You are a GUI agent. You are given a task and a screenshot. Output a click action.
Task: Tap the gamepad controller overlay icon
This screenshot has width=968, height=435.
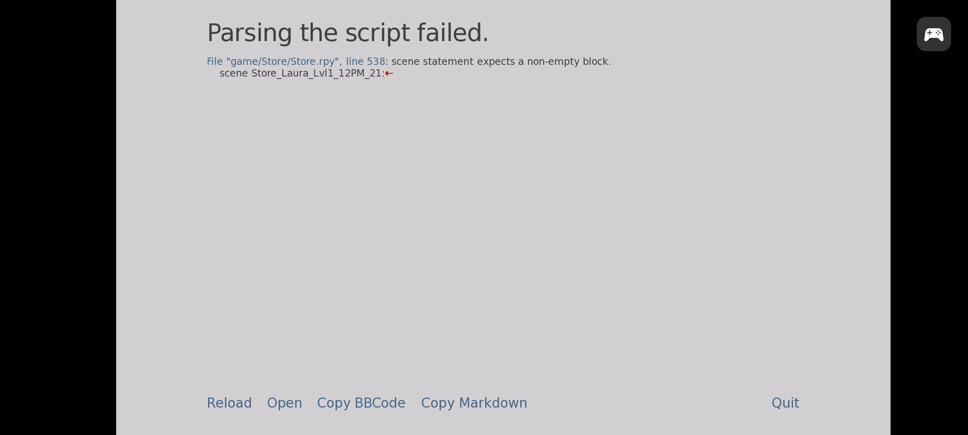click(934, 34)
